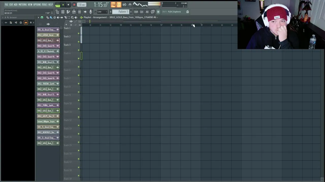The height and width of the screenshot is (182, 325).
Task: Open the help question mark icon
Action: coord(153,12)
